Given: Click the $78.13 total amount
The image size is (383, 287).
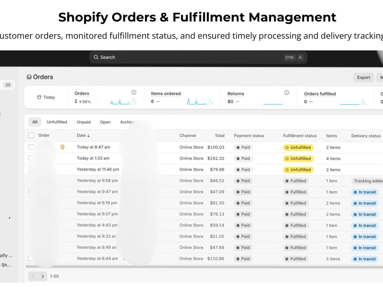Looking at the screenshot, I should pyautogui.click(x=217, y=214).
